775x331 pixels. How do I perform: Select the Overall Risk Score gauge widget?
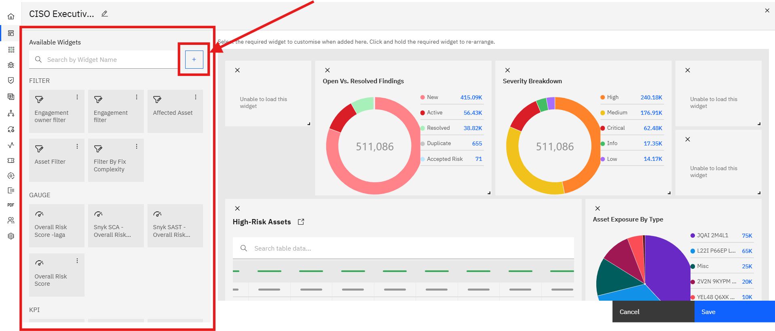57,275
